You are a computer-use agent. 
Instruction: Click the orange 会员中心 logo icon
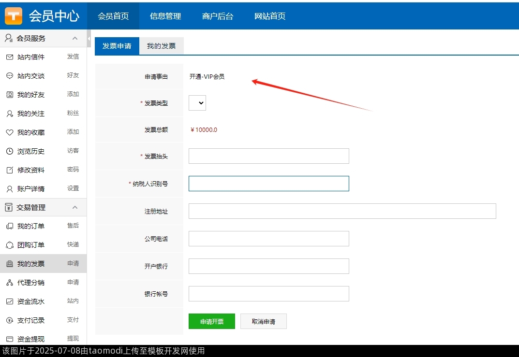point(13,15)
